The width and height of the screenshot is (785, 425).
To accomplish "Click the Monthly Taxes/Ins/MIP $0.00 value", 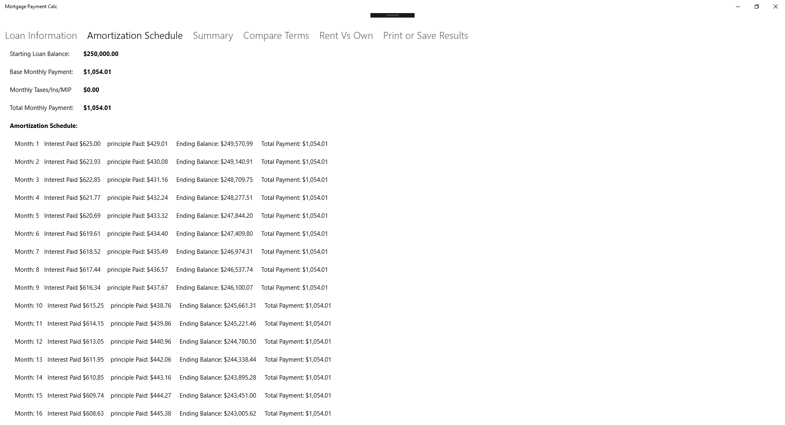I will click(91, 90).
